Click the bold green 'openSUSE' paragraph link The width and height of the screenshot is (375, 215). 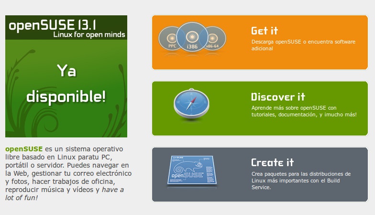click(x=24, y=149)
